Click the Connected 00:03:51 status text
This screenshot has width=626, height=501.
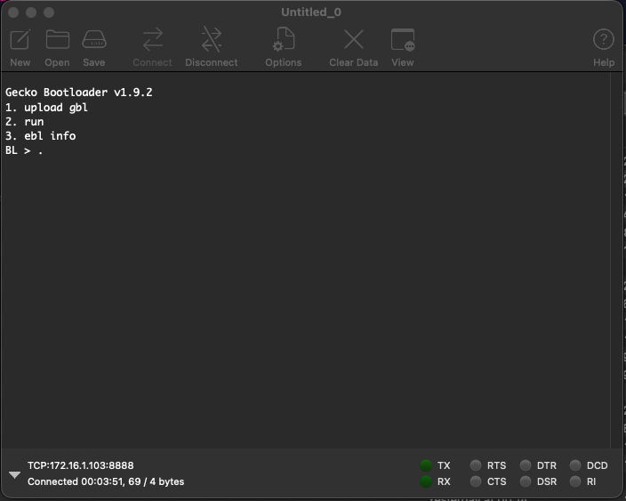tap(106, 481)
